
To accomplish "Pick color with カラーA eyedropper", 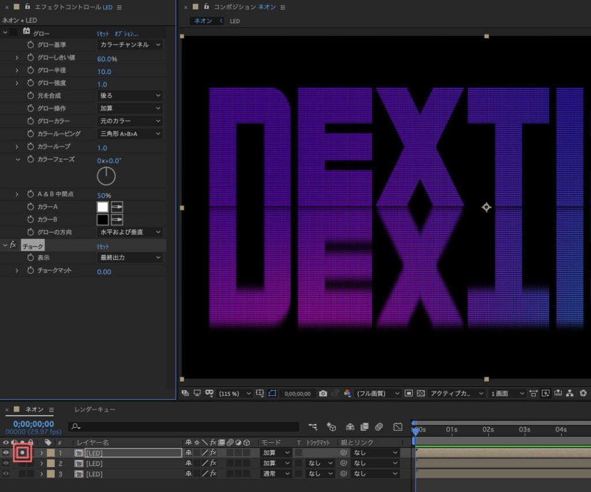I will 117,207.
